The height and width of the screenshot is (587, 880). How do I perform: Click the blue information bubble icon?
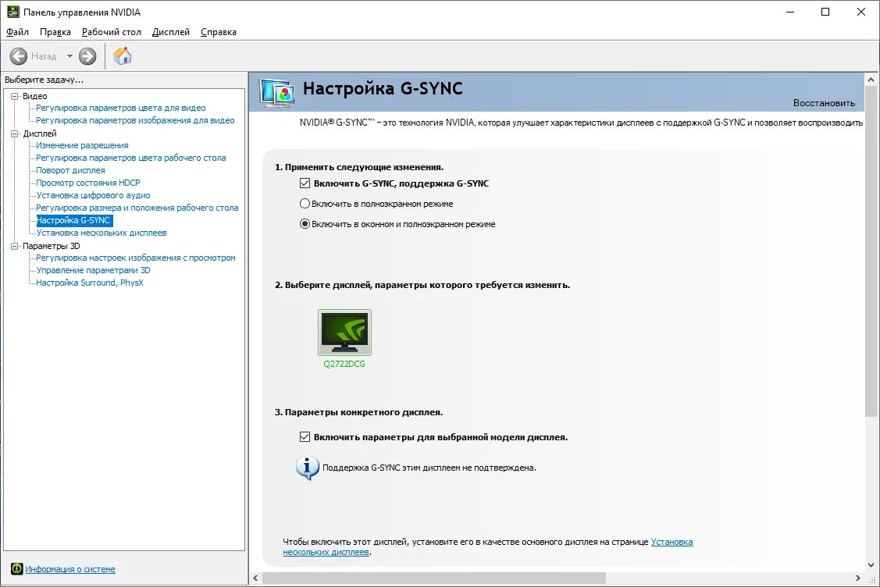click(x=307, y=468)
